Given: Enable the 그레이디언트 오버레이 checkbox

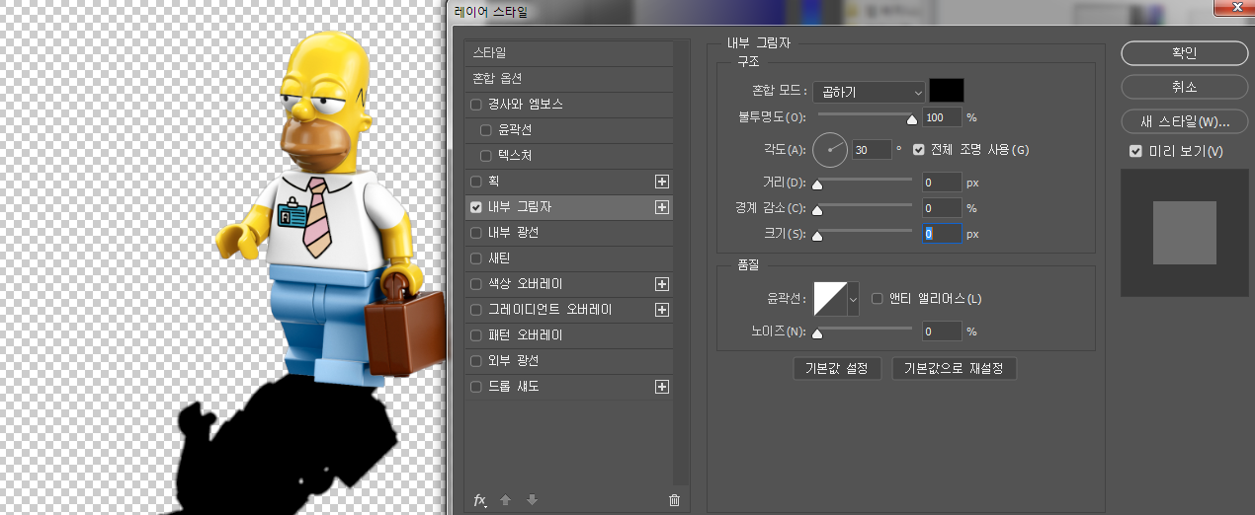Looking at the screenshot, I should click(x=477, y=310).
